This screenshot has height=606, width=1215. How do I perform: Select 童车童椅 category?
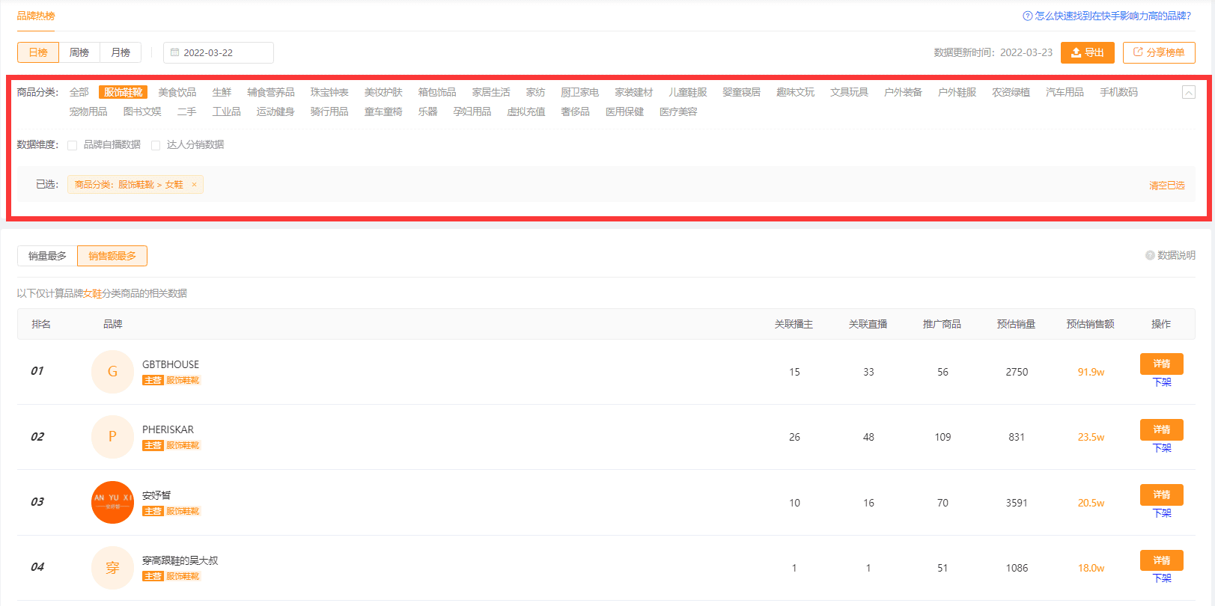pos(383,111)
